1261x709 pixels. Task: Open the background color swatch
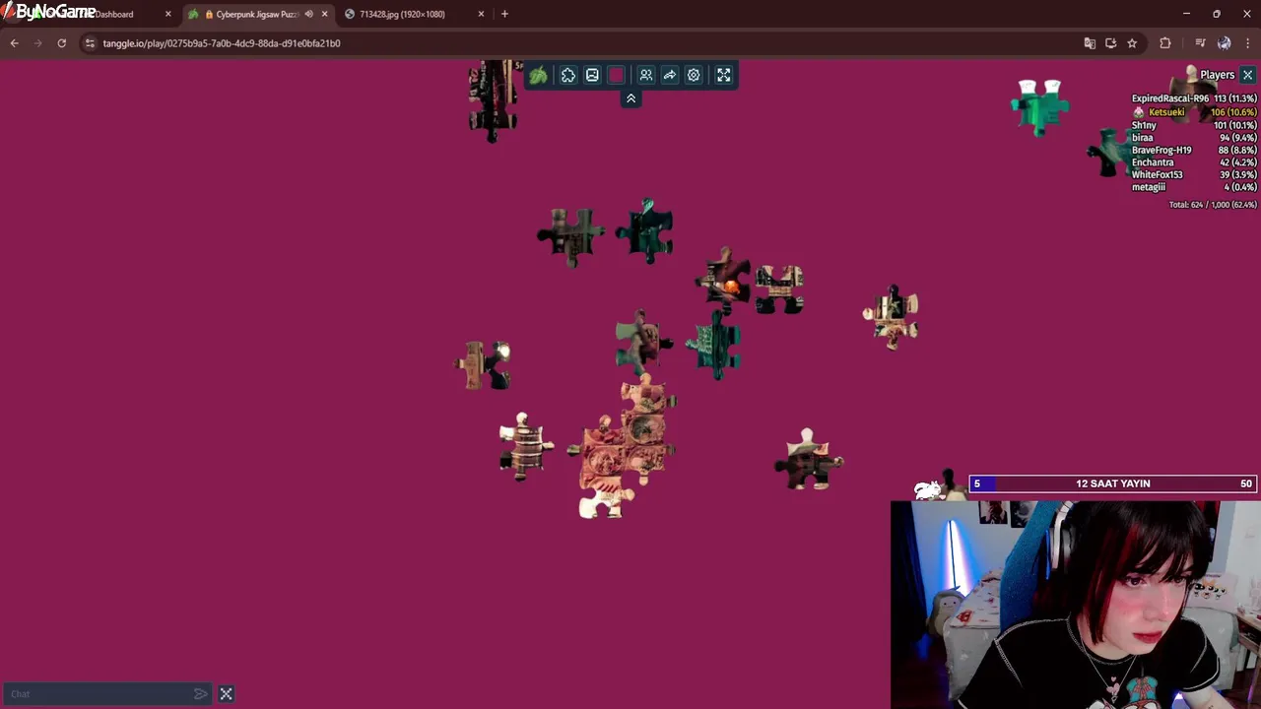pyautogui.click(x=617, y=75)
